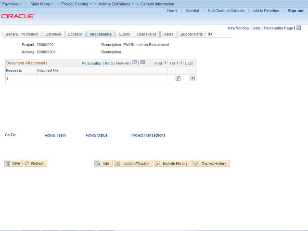
Task: Open the New Window link
Action: tap(239, 28)
